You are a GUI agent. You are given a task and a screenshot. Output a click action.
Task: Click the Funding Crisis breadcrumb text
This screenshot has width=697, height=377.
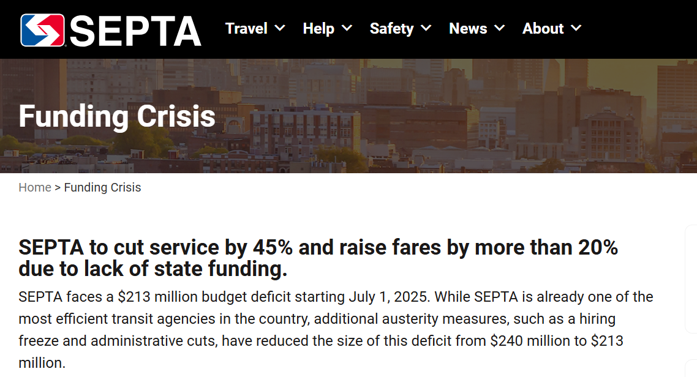pyautogui.click(x=102, y=187)
